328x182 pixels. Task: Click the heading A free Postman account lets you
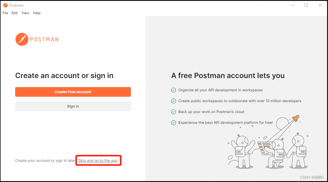[x=228, y=75]
